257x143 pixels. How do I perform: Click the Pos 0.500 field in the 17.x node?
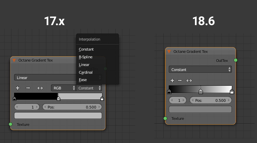click(x=72, y=107)
